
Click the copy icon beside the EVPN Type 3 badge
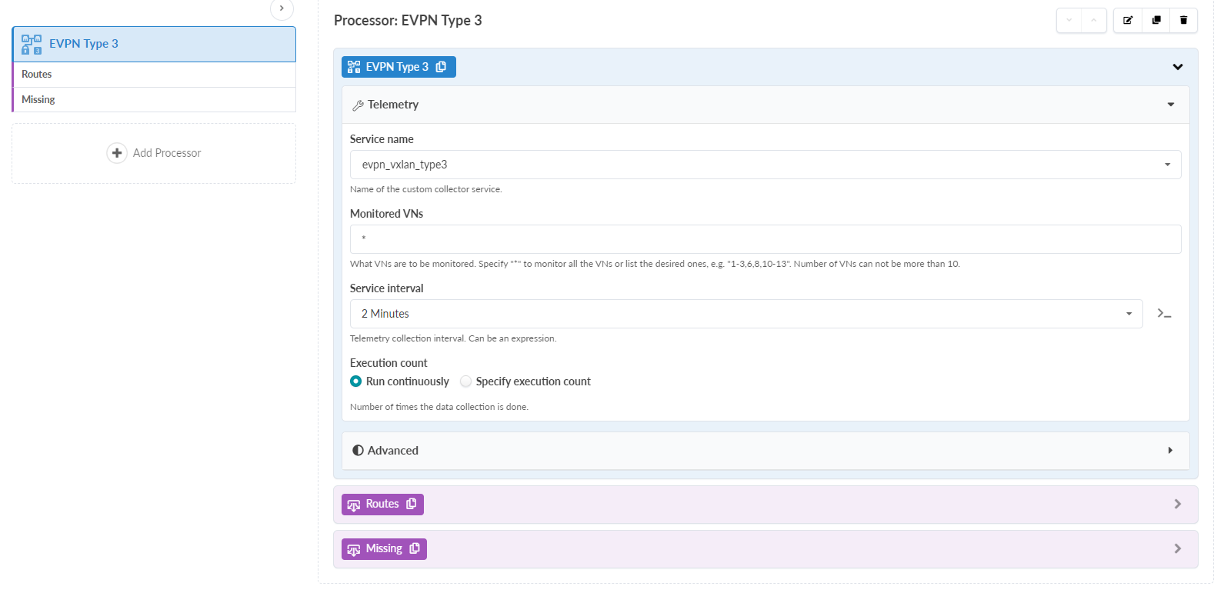[x=442, y=67]
